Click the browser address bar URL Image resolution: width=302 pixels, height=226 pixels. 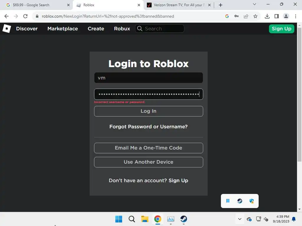pos(108,16)
